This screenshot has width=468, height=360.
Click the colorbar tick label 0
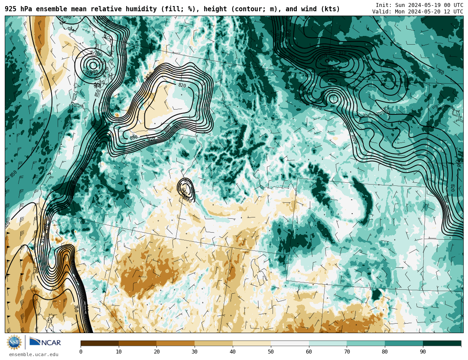pos(81,352)
